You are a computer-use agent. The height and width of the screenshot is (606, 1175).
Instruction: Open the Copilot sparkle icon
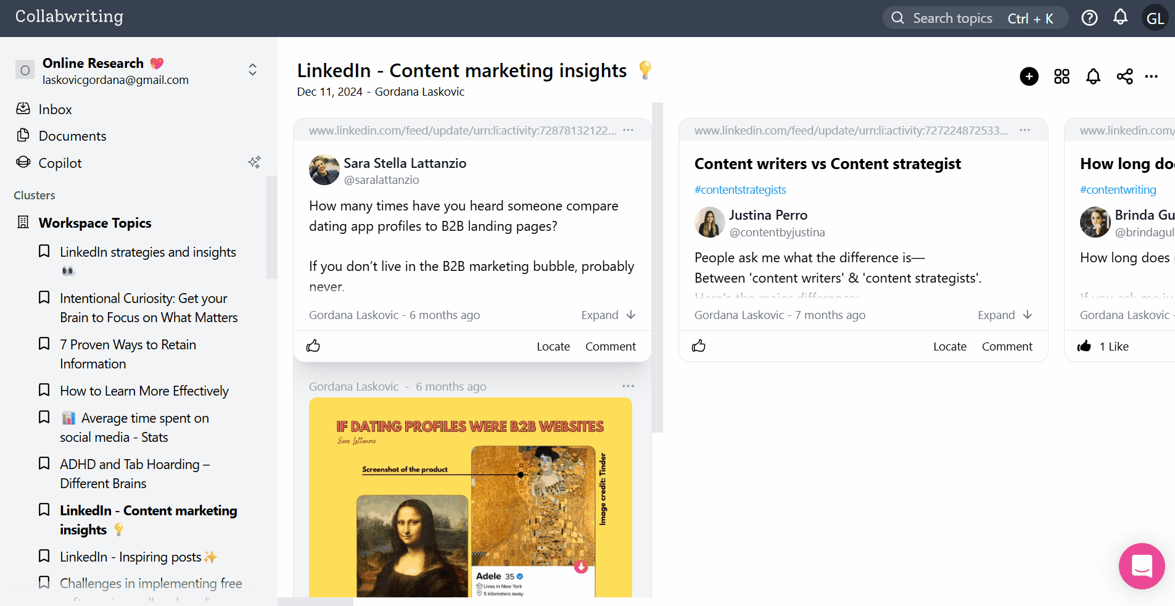pos(254,162)
